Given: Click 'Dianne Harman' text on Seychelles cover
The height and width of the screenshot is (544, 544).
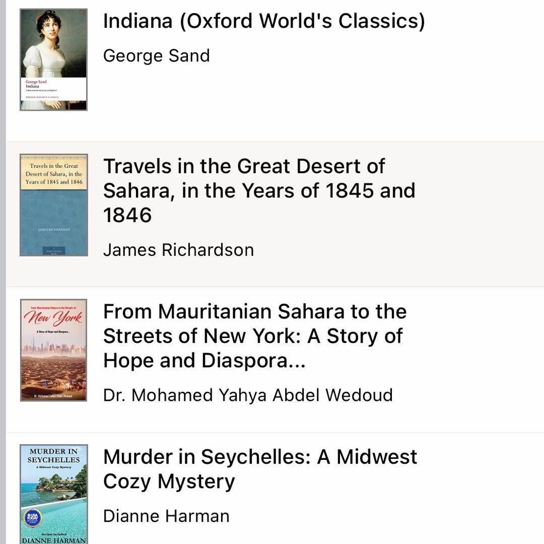Looking at the screenshot, I should 53,540.
